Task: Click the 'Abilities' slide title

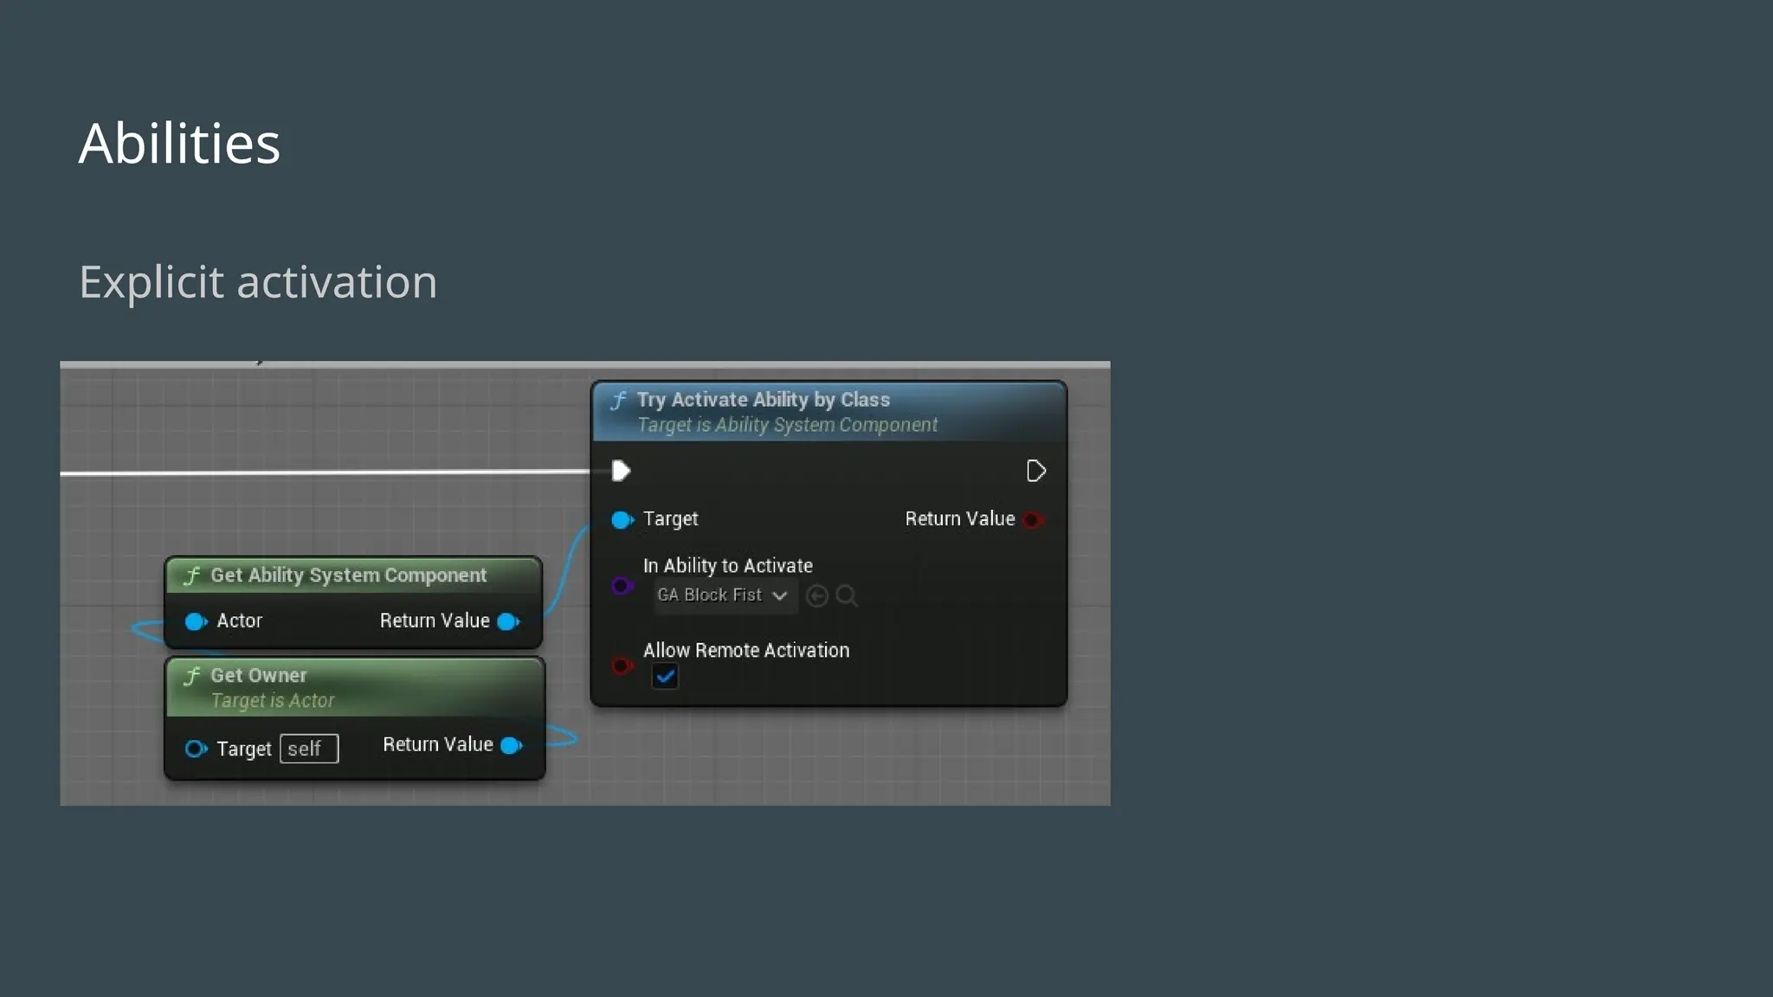Action: point(179,143)
